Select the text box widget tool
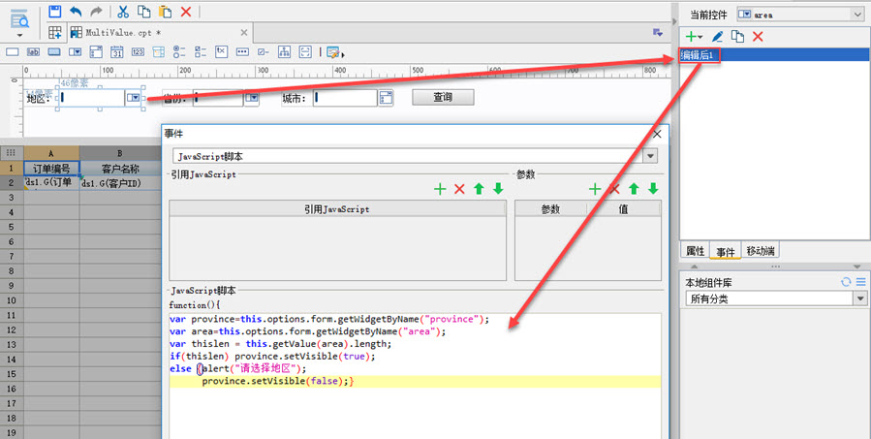871x439 pixels. click(x=13, y=52)
